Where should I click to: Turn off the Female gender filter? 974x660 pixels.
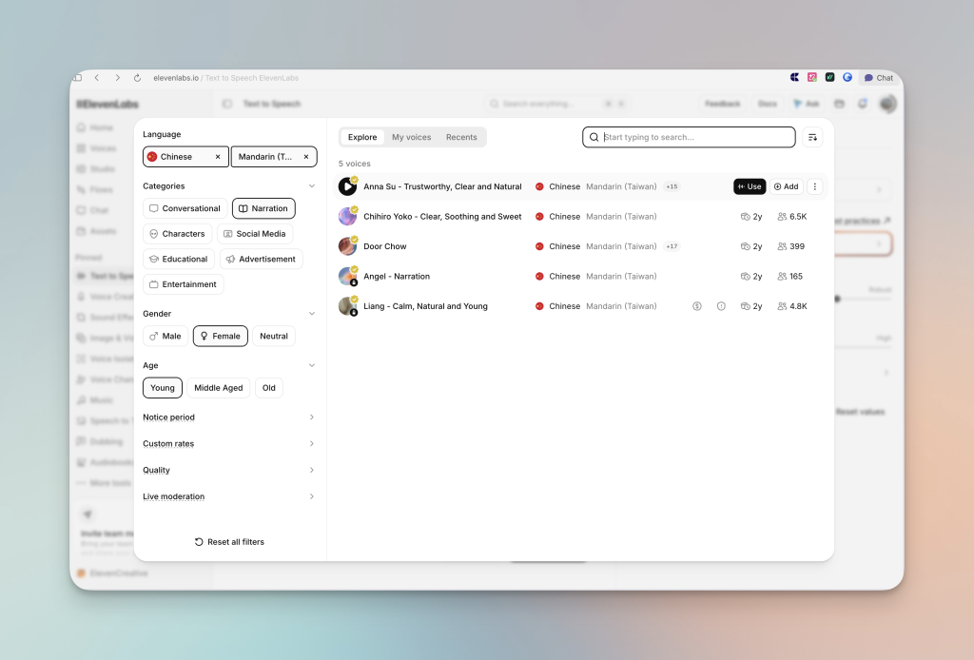pyautogui.click(x=221, y=336)
